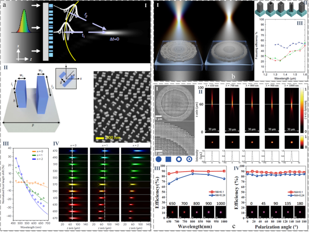This screenshot has width=309, height=232.
Task: Click the 670 wavelength row label
Action: 55,218
